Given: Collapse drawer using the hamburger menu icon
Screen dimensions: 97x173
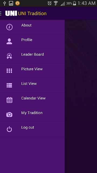Looking at the screenshot, I should click(1, 13).
